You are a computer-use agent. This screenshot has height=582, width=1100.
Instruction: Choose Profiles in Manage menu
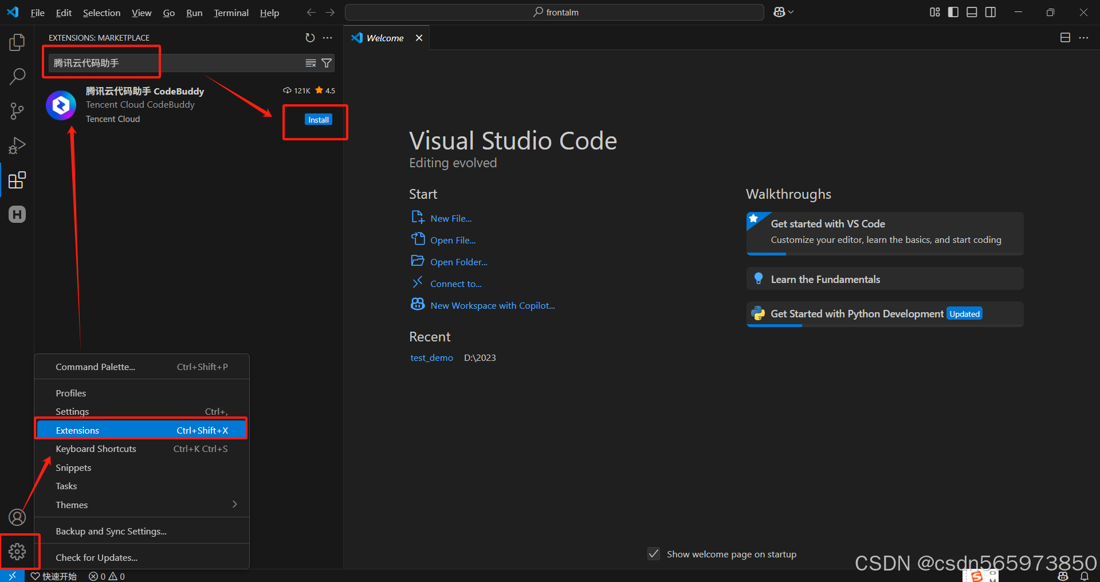point(142,393)
